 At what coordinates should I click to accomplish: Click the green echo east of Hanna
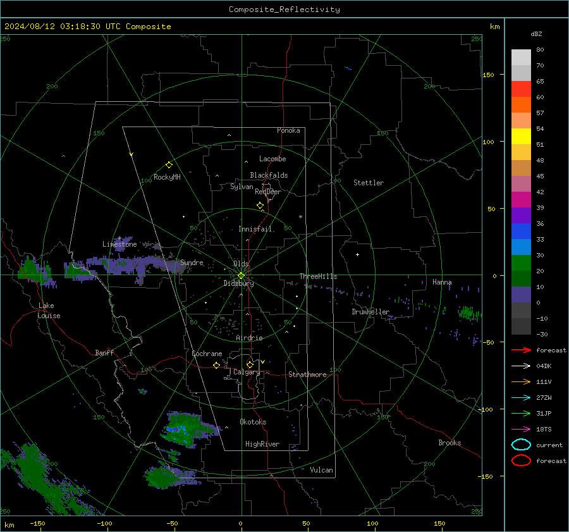(468, 313)
